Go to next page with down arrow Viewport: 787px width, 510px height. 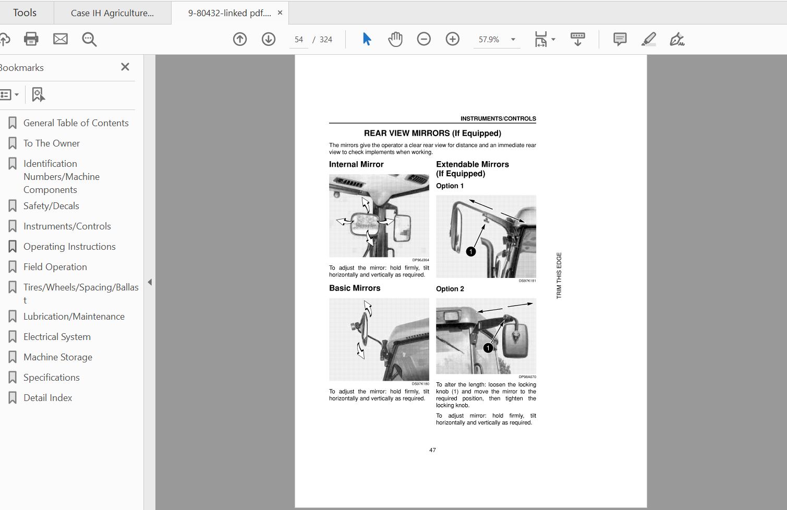[269, 39]
